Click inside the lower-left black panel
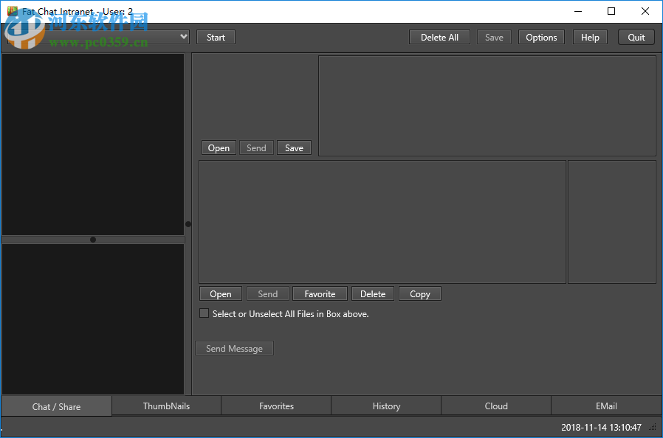 tap(93, 319)
